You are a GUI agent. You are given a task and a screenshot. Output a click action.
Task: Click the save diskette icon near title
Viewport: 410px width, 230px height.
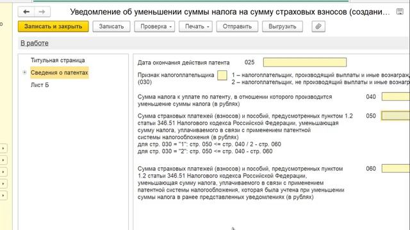click(x=400, y=11)
